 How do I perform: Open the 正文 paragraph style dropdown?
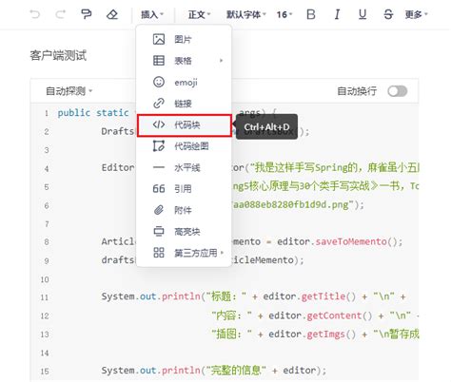(x=199, y=14)
